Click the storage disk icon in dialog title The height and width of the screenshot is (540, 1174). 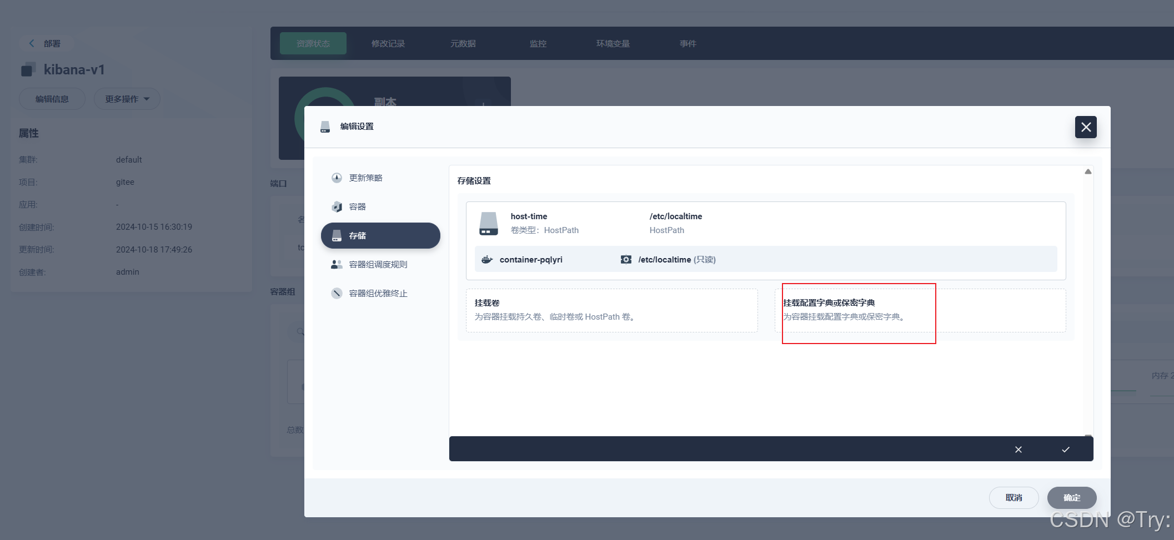pyautogui.click(x=325, y=127)
